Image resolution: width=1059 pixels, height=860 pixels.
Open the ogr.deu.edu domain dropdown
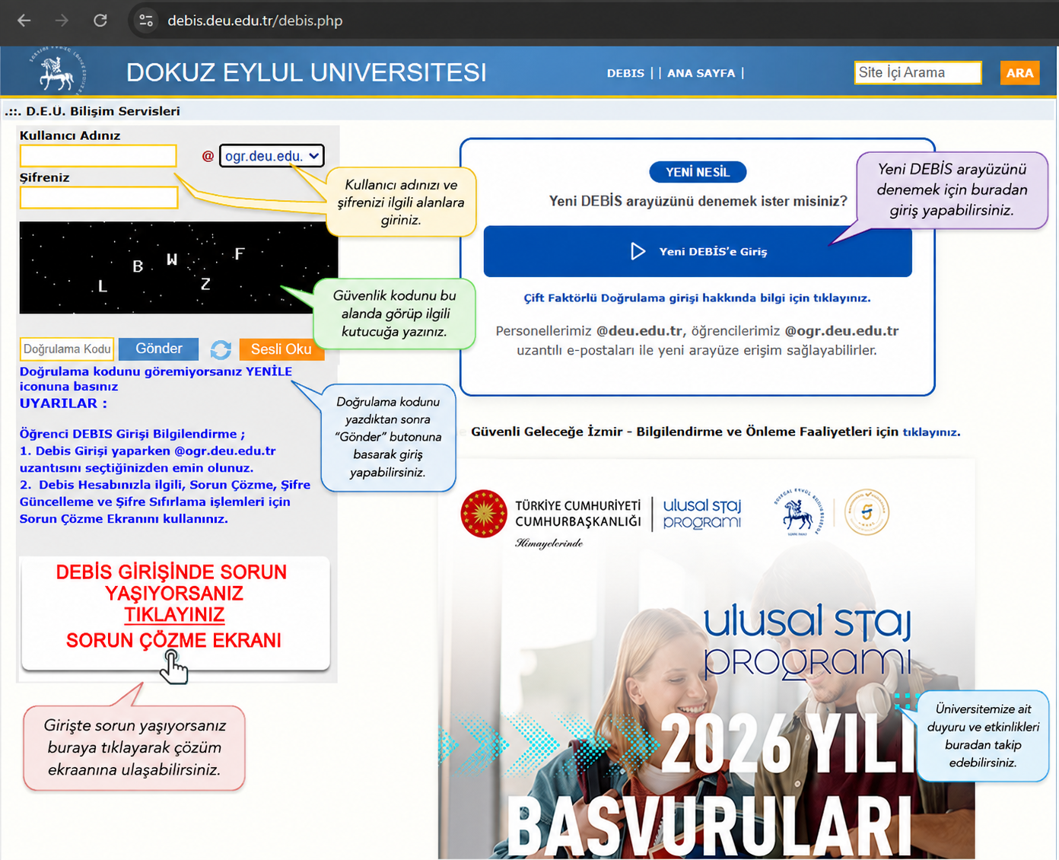(x=272, y=156)
